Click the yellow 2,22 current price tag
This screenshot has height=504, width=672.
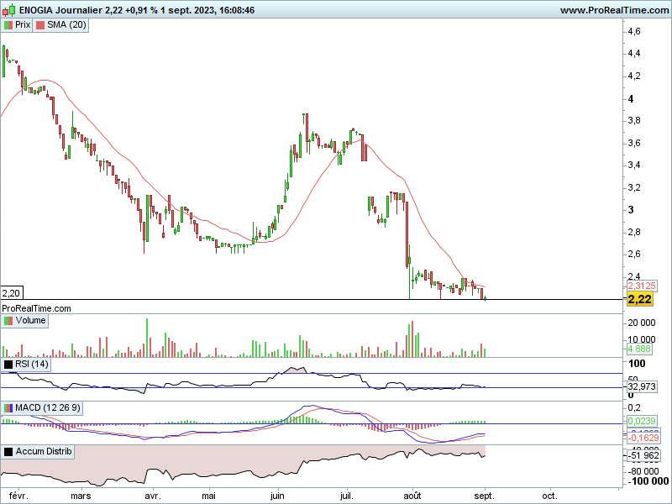click(639, 299)
